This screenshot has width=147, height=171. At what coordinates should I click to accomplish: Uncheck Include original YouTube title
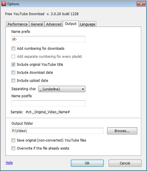13,65
